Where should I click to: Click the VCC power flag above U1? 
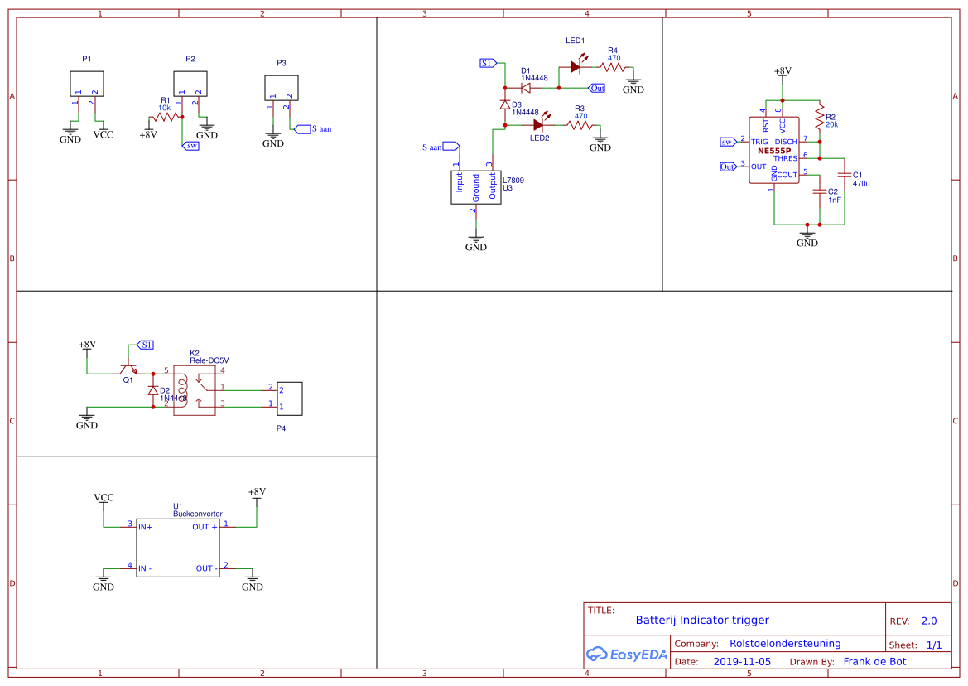[x=103, y=497]
